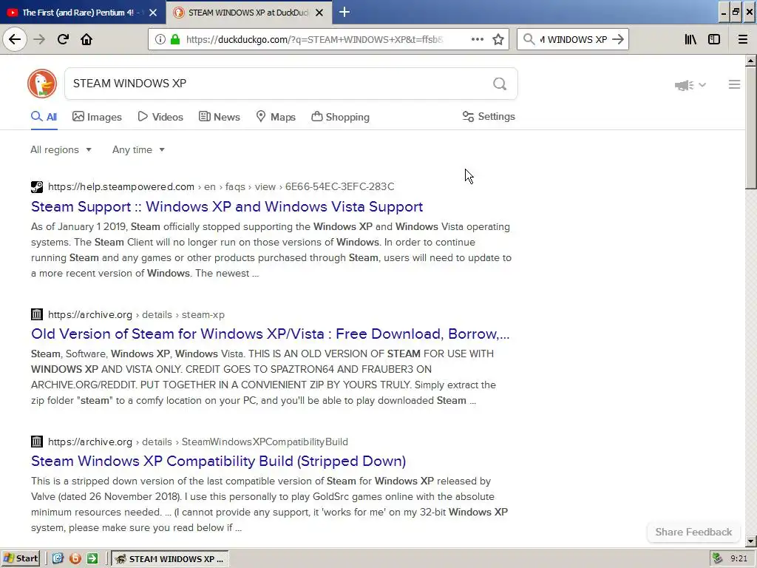Image resolution: width=757 pixels, height=568 pixels.
Task: Submit toolbar search with the arrow
Action: point(618,39)
